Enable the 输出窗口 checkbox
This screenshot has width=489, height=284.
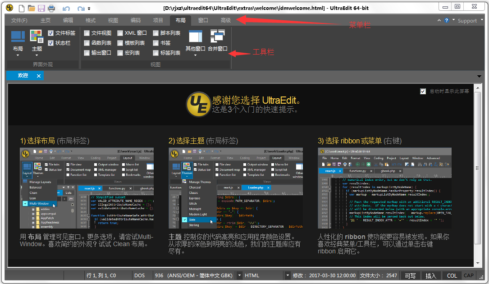click(87, 53)
